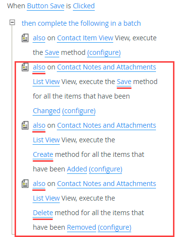This screenshot has width=190, height=237.
Task: Click the Delete method link
Action: tap(43, 213)
